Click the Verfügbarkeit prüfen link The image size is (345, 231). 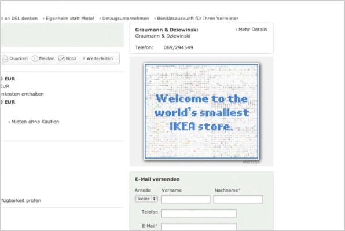click(x=20, y=200)
